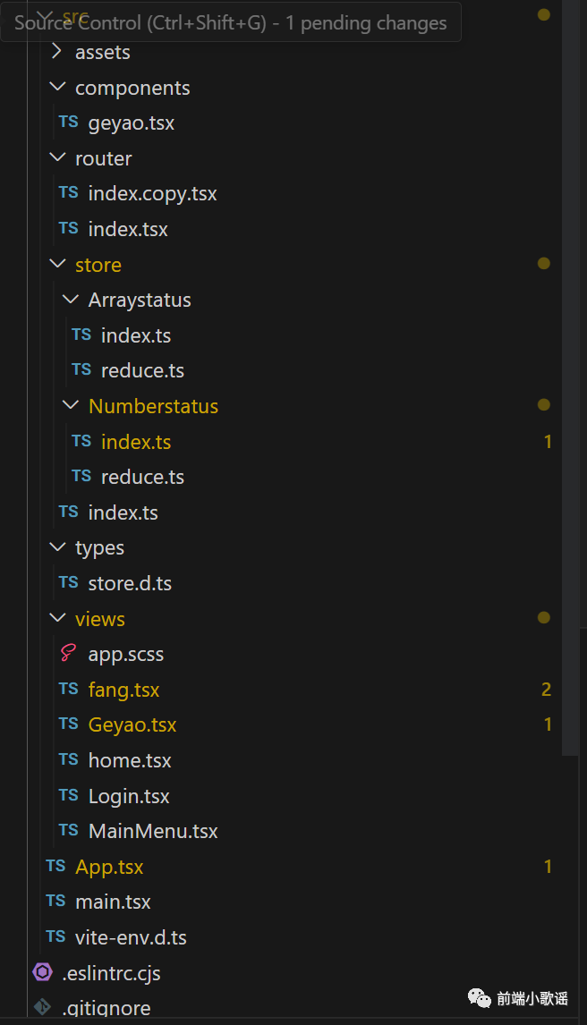
Task: Click TS icon of fang.tsx
Action: click(68, 689)
